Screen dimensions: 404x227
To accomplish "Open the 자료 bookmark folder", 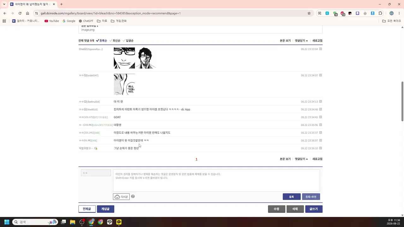I will click(102, 21).
